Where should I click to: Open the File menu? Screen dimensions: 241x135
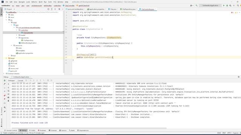pyautogui.click(x=7, y=2)
